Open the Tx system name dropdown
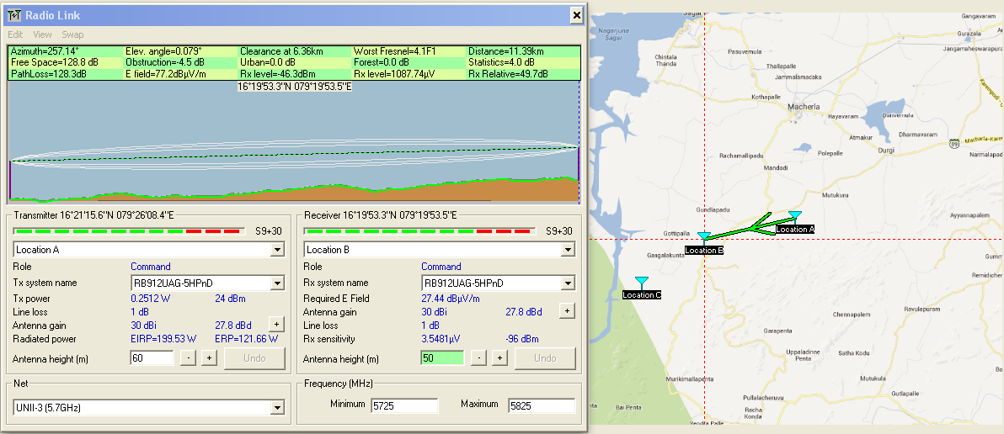The image size is (1004, 434). [277, 283]
